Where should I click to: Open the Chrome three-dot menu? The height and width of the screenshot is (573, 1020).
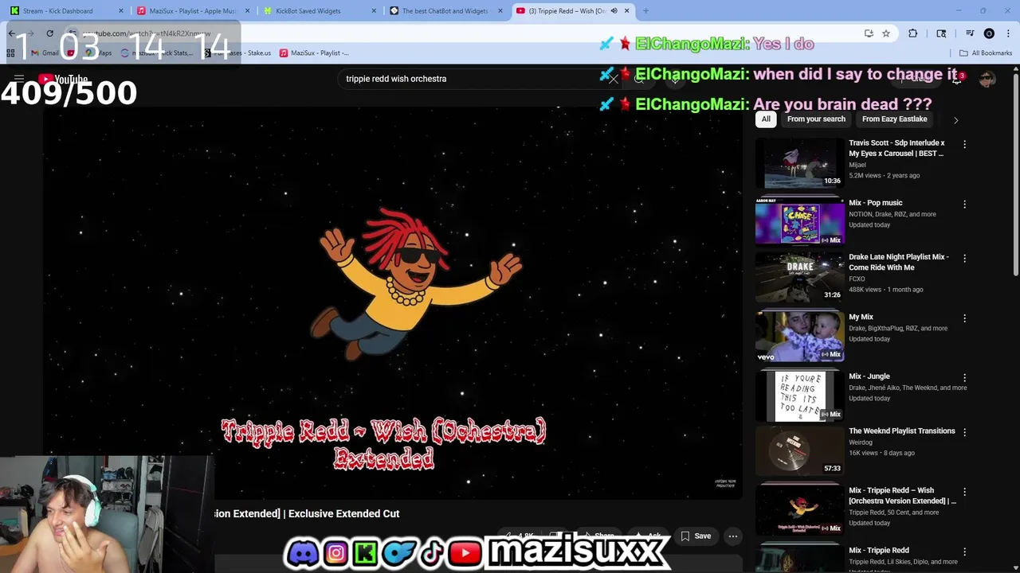(x=1007, y=33)
